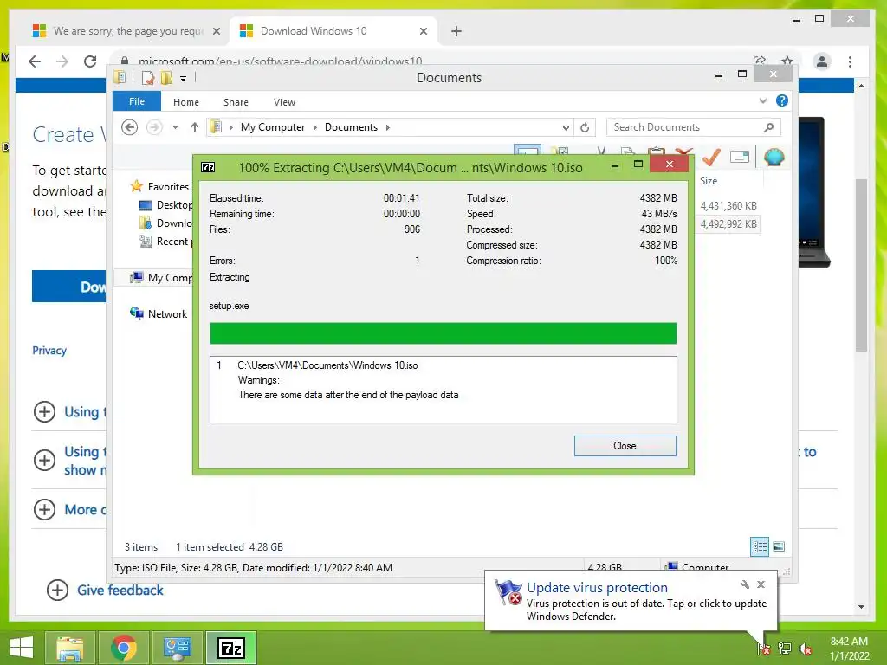Expand the ribbon with the chevron
Image resolution: width=887 pixels, height=665 pixels.
point(762,100)
